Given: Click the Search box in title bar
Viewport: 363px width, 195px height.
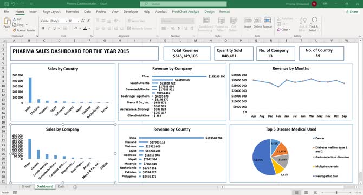Looking at the screenshot, I should (x=183, y=4).
